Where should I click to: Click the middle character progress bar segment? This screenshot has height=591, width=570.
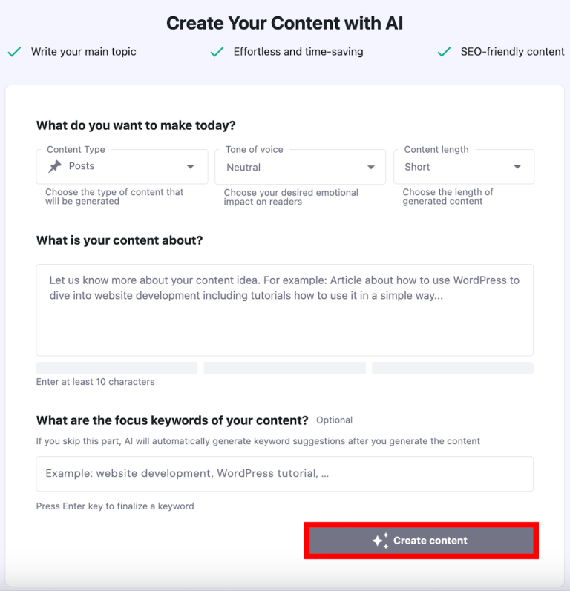[284, 368]
